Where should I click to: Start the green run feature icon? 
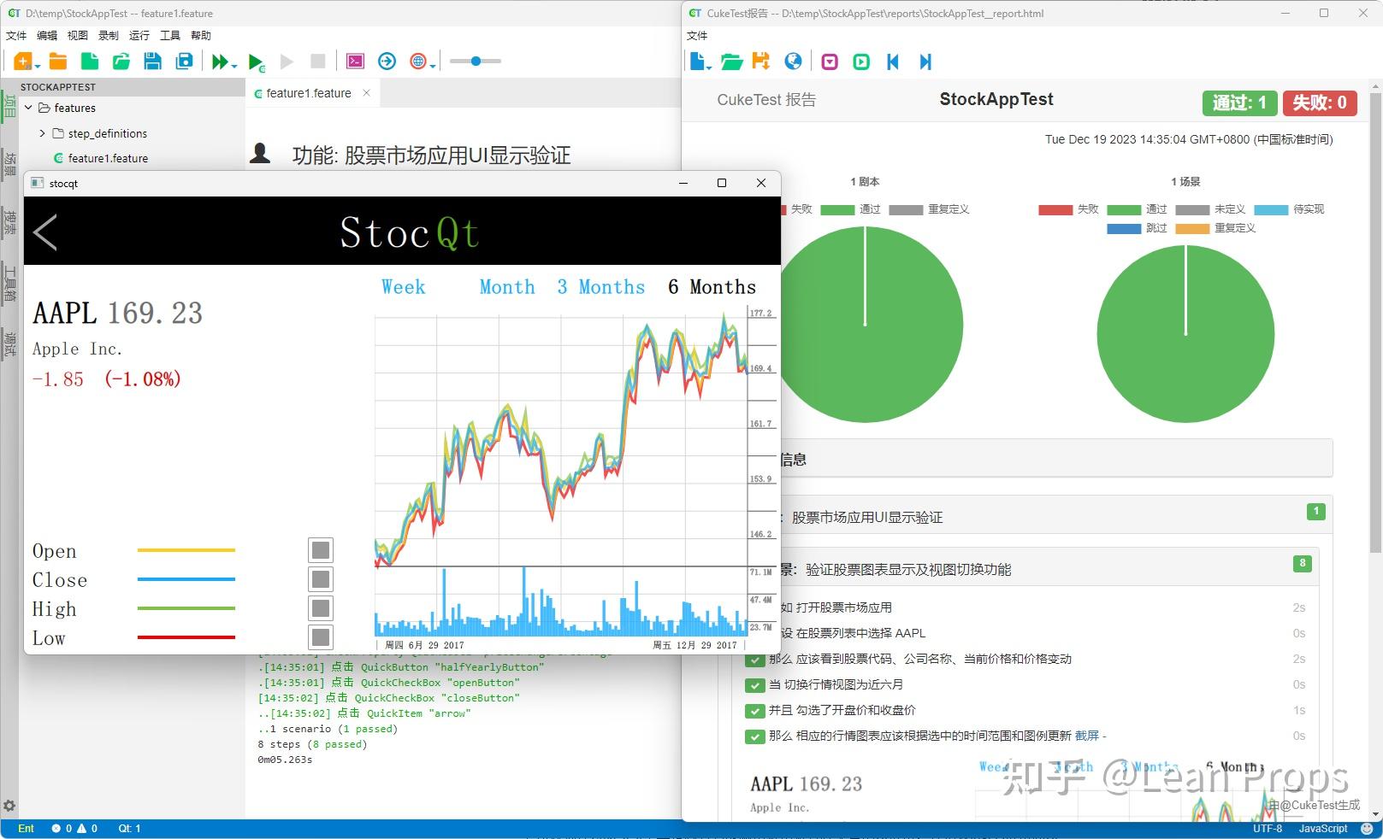[x=256, y=61]
